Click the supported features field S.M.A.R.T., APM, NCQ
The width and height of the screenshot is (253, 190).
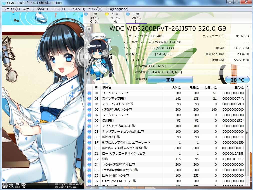[199, 72]
